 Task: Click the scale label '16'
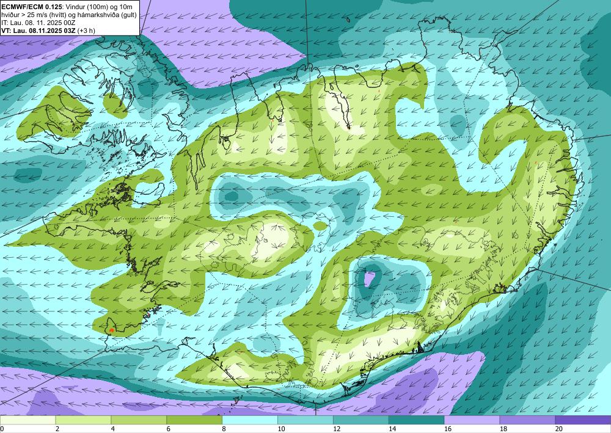pos(448,429)
